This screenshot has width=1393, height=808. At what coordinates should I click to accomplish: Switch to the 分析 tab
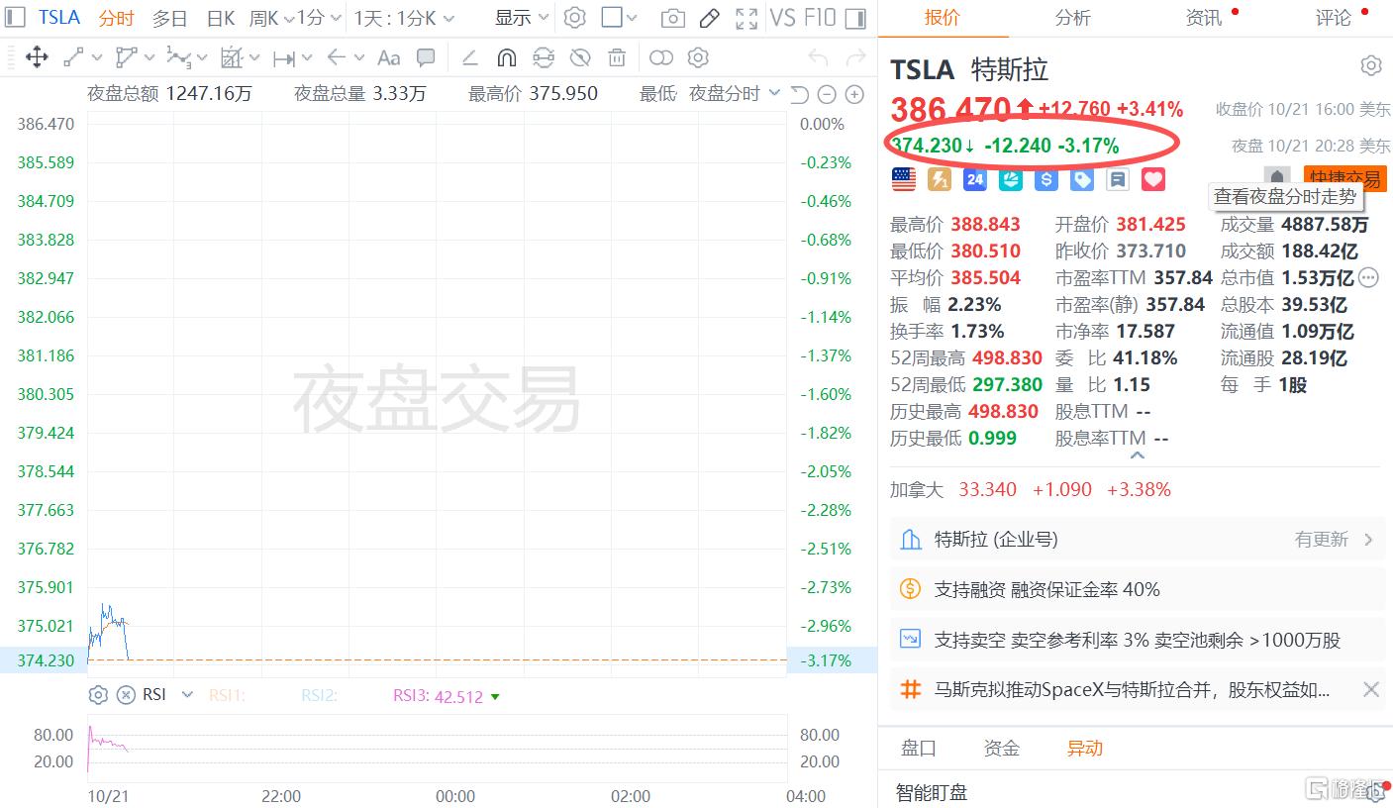[x=1073, y=18]
